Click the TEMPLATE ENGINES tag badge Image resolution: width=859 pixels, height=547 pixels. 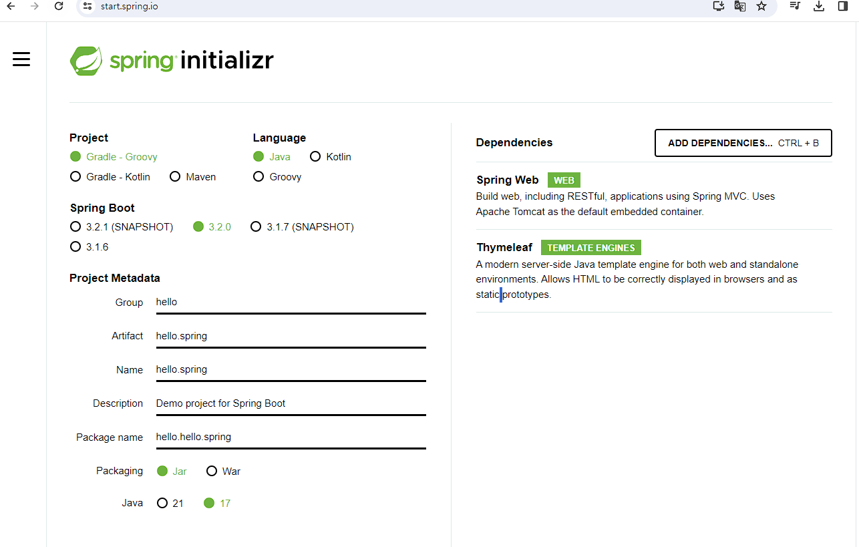(591, 248)
